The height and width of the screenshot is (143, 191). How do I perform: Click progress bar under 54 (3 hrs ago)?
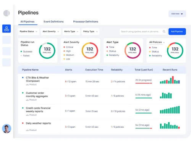(144, 128)
